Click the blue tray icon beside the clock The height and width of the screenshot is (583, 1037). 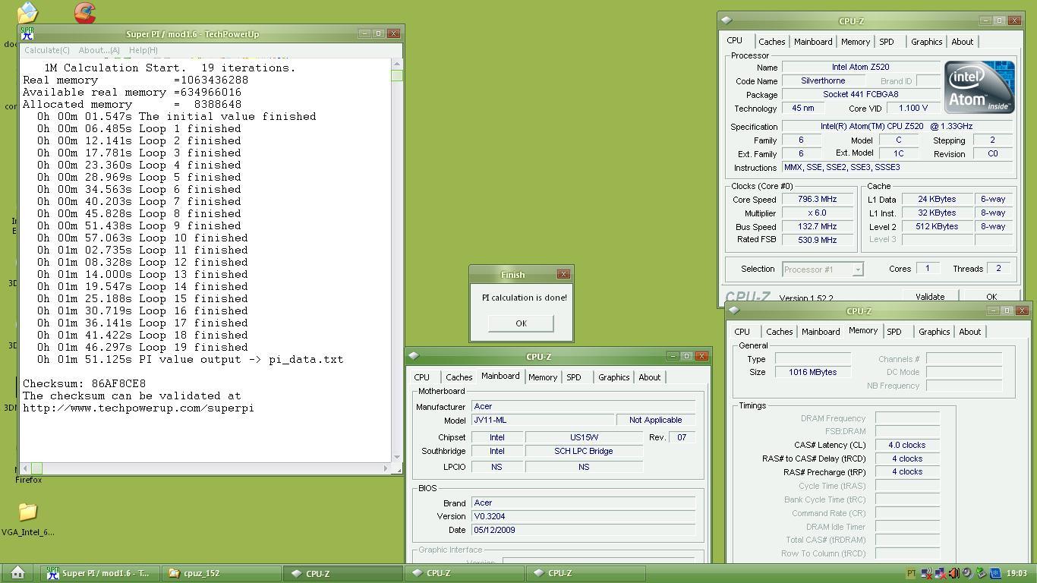tap(995, 573)
